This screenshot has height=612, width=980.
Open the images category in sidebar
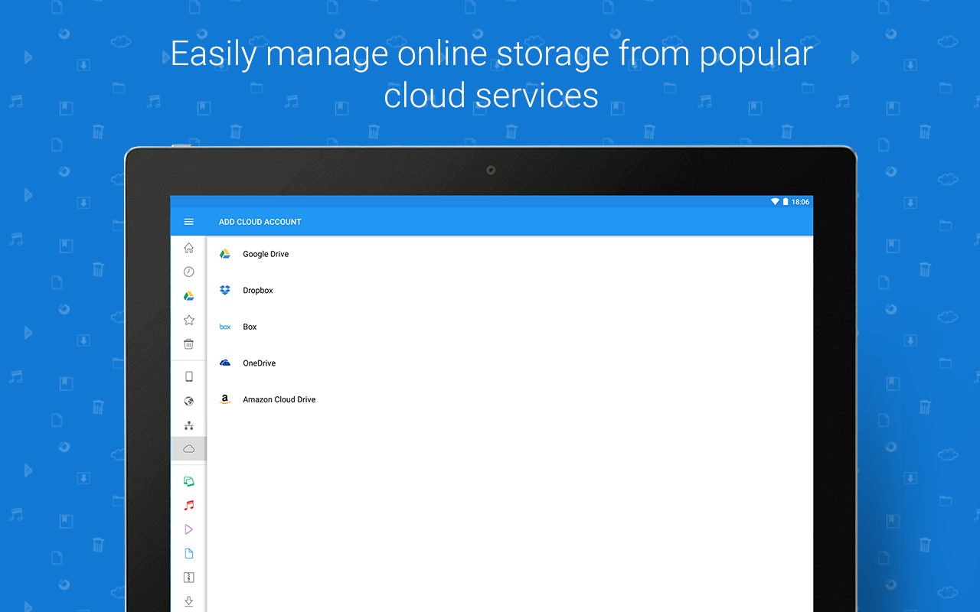click(189, 481)
